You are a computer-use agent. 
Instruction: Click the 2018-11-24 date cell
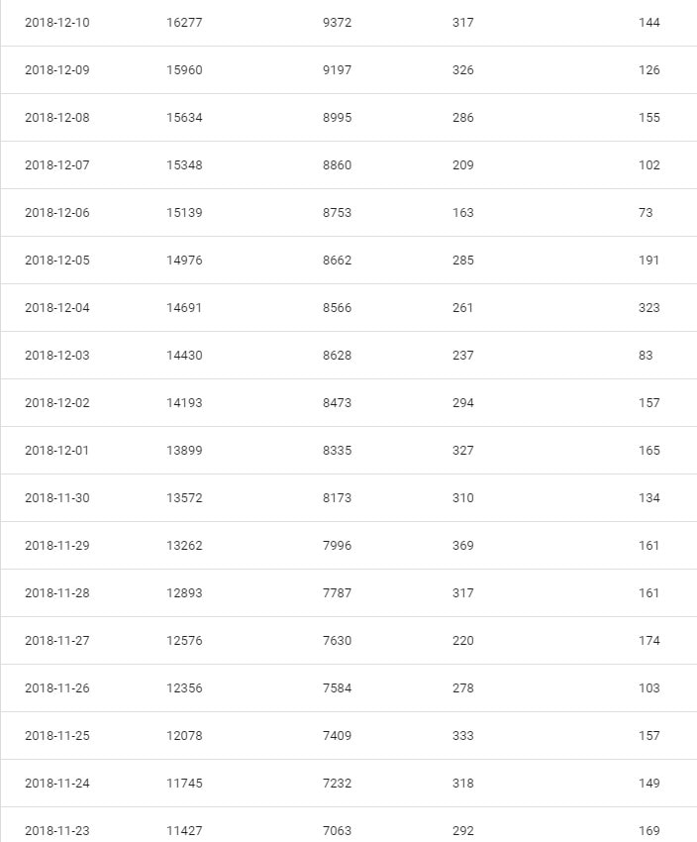pos(56,784)
